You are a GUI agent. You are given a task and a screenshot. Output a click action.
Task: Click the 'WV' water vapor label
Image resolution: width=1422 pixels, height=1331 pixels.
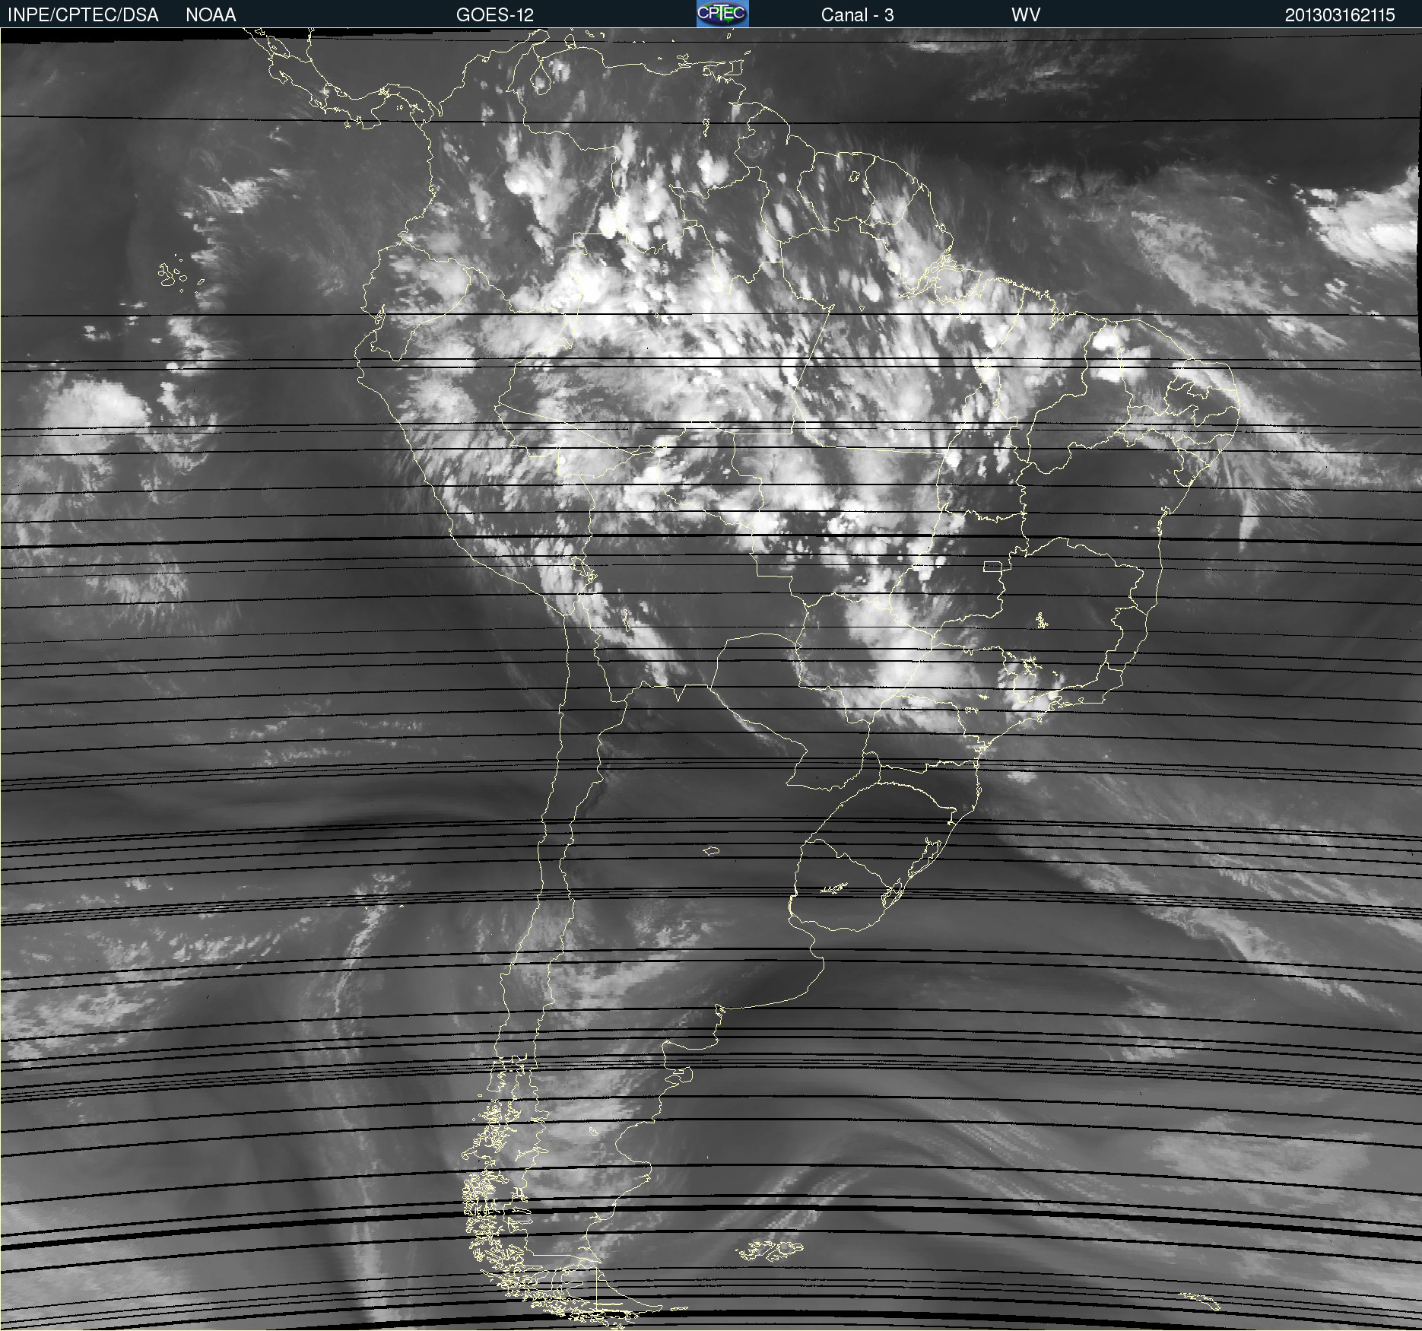[1026, 15]
